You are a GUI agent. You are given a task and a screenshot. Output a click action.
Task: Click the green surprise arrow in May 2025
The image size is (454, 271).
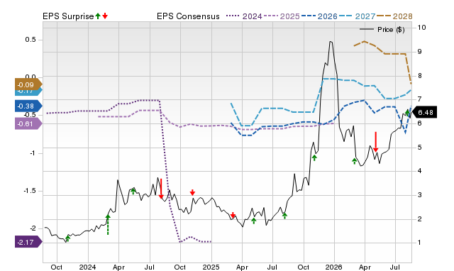tap(254, 221)
